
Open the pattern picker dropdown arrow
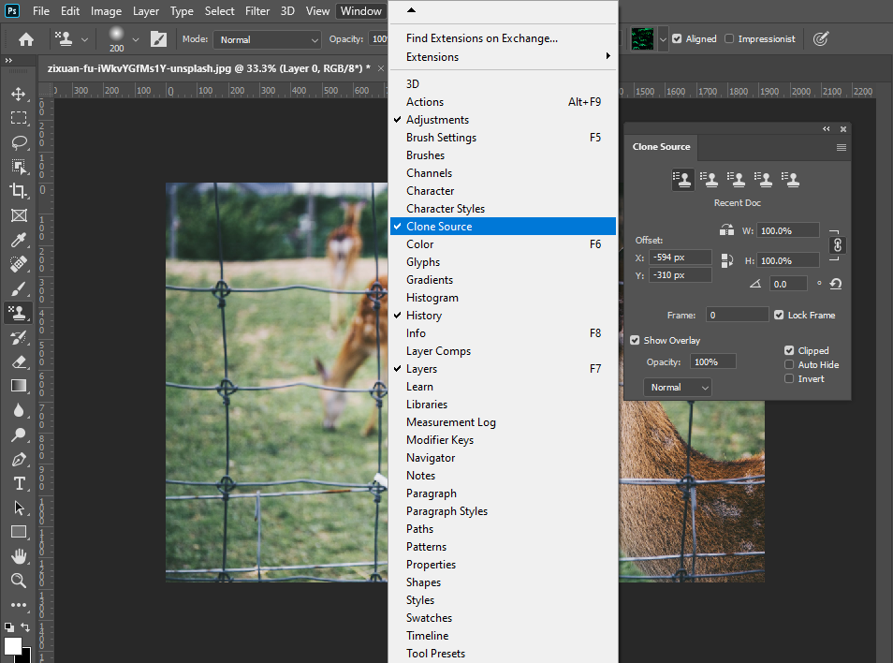pos(663,39)
